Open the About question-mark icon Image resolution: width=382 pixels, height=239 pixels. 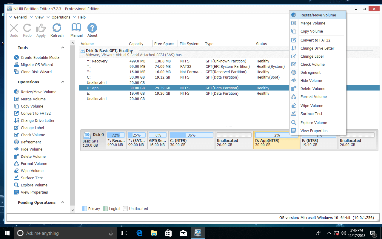click(92, 30)
